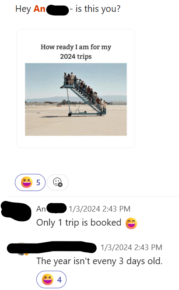Screen dimensions: 179x290
Task: Select the 'Only 1 trip is booked' message
Action: coord(79,223)
